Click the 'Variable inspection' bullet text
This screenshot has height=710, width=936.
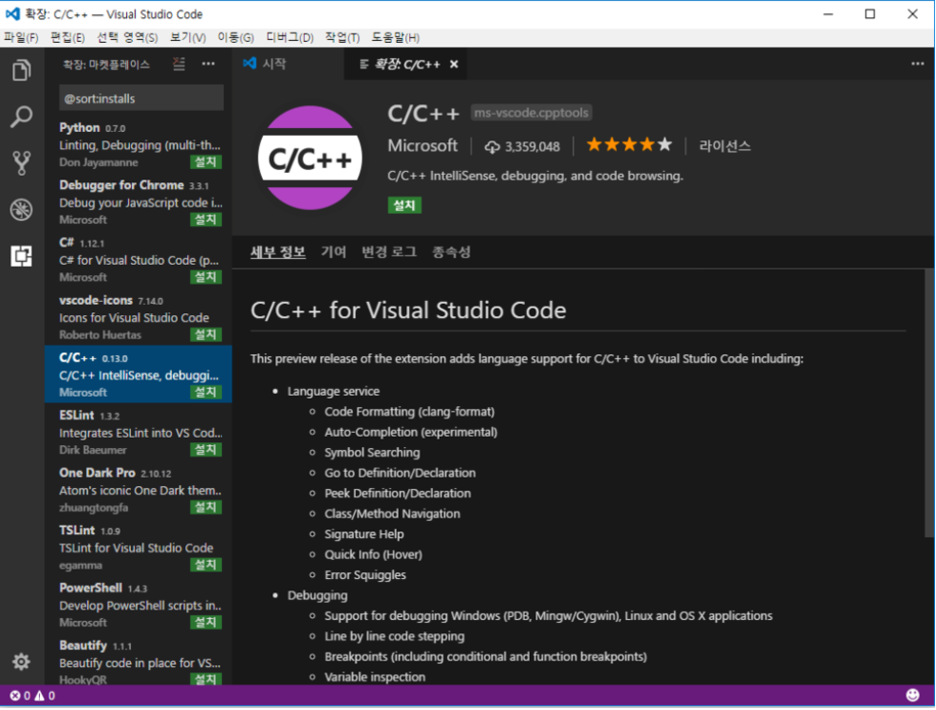tap(375, 677)
